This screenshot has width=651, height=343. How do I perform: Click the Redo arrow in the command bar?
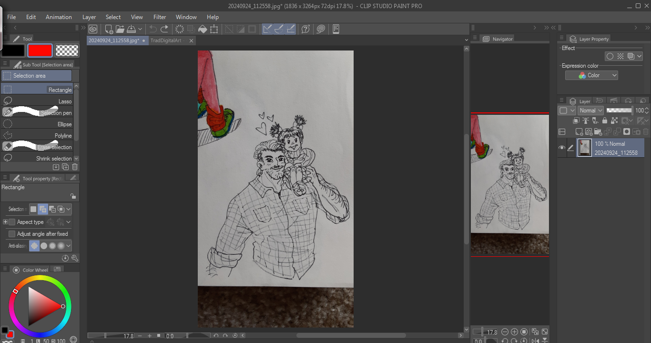coord(164,29)
